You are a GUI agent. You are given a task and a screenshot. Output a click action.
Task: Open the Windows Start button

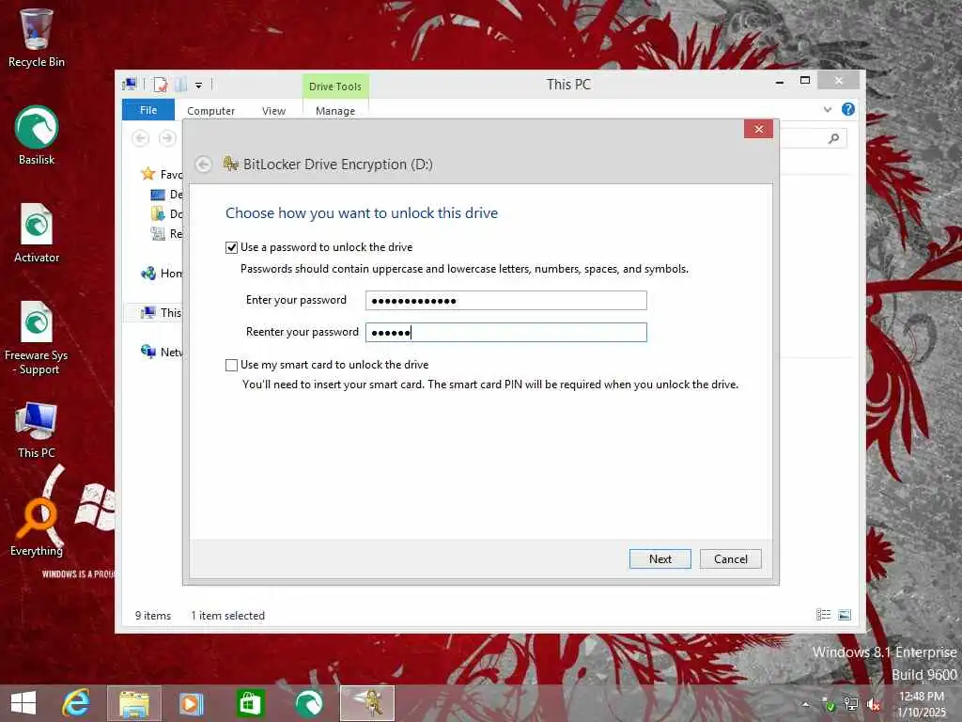(23, 703)
